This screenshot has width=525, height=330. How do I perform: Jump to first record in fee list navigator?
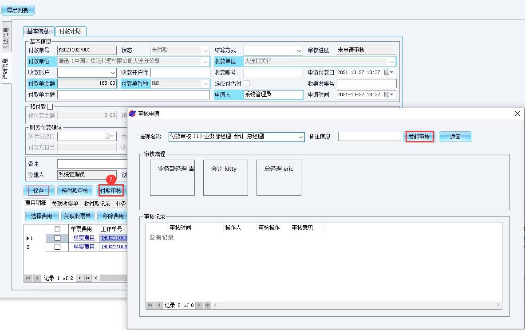click(28, 278)
